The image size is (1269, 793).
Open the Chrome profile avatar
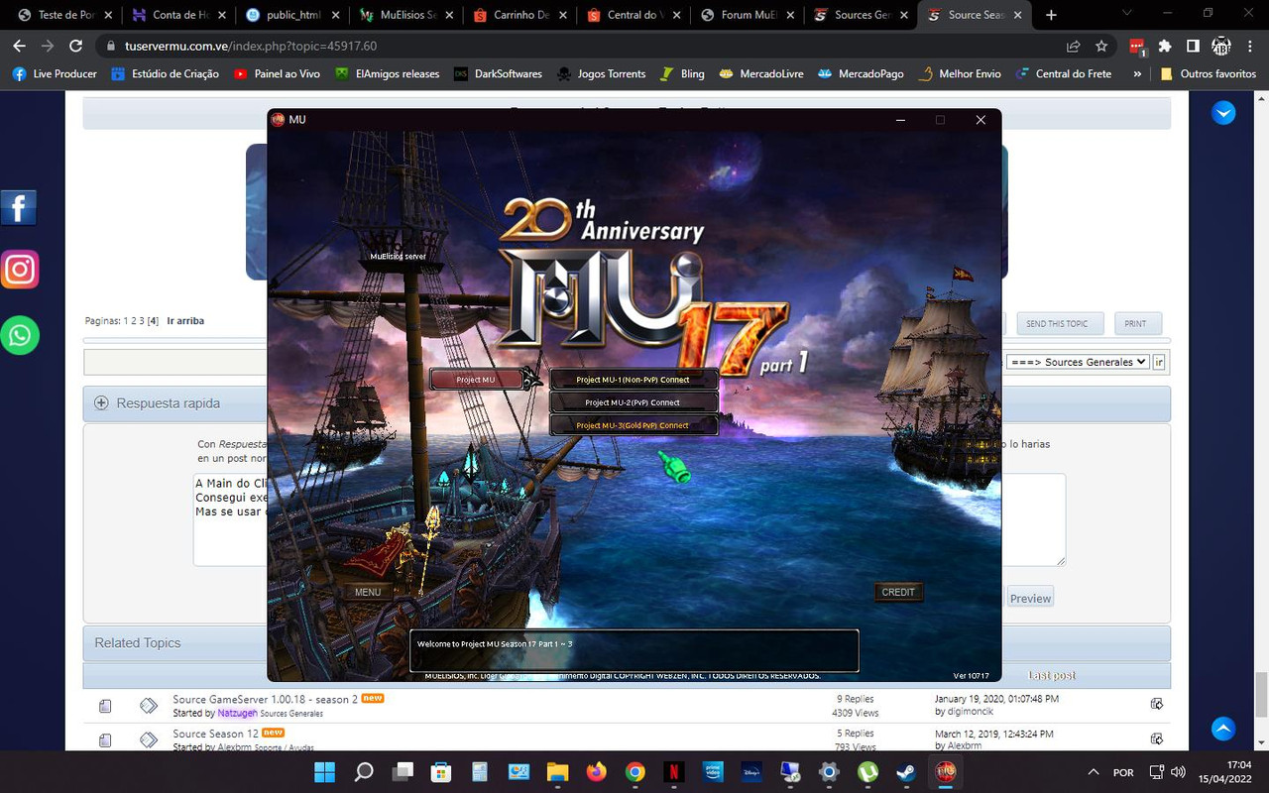pos(1221,46)
